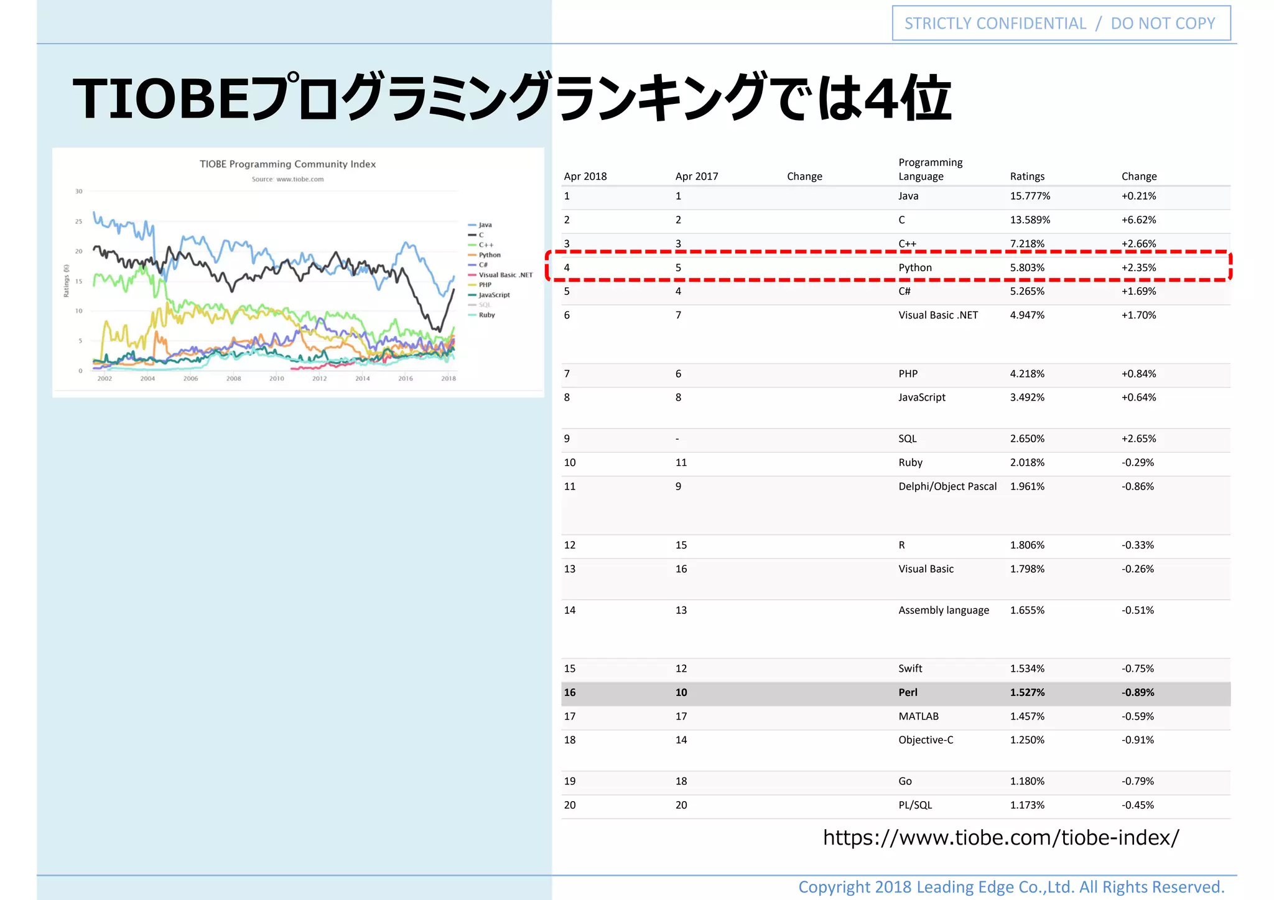Click the 'Ruby' chart legend entry

coord(482,315)
